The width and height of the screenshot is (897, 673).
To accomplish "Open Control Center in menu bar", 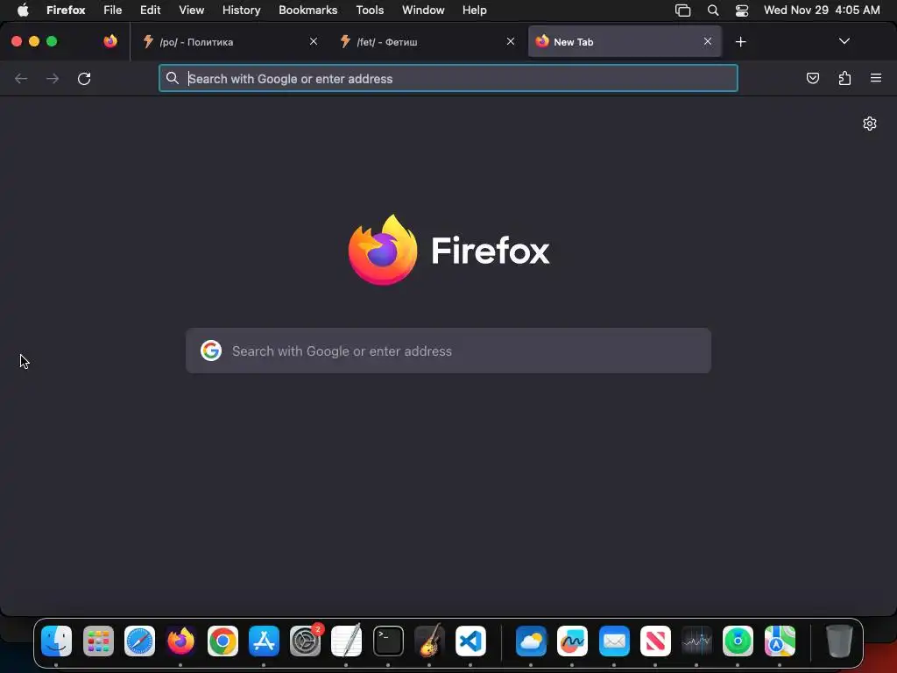I will pos(742,11).
